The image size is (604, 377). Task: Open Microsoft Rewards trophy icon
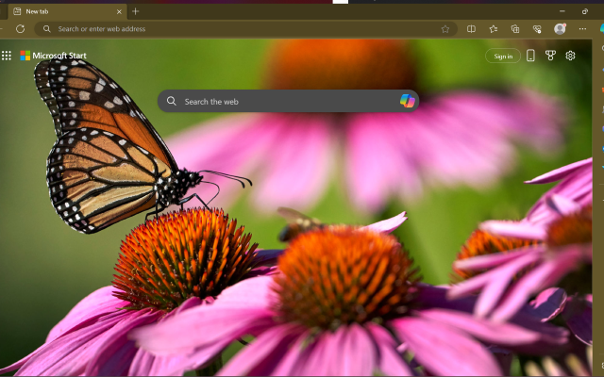(x=550, y=56)
